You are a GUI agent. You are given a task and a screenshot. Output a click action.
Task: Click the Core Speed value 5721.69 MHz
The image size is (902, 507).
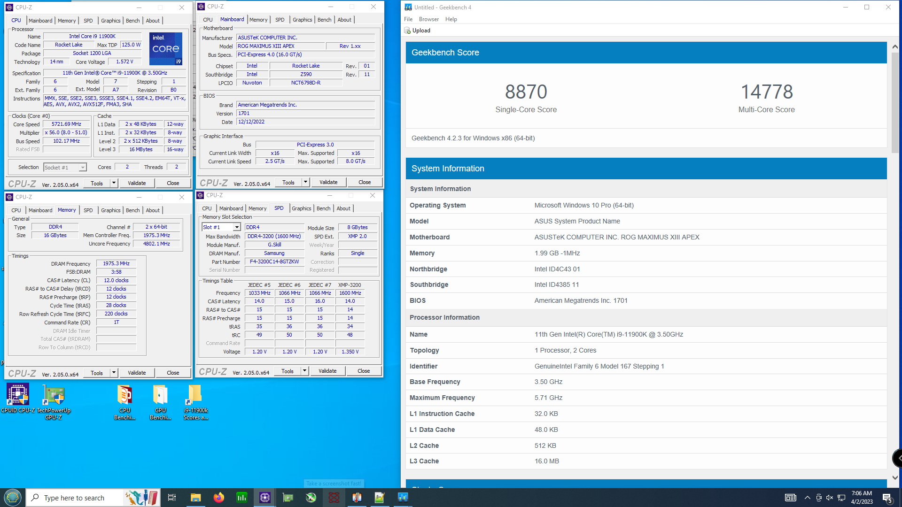(66, 124)
